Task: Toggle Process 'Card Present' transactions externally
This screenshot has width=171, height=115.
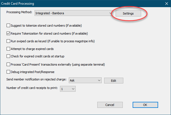Action: coord(8,64)
